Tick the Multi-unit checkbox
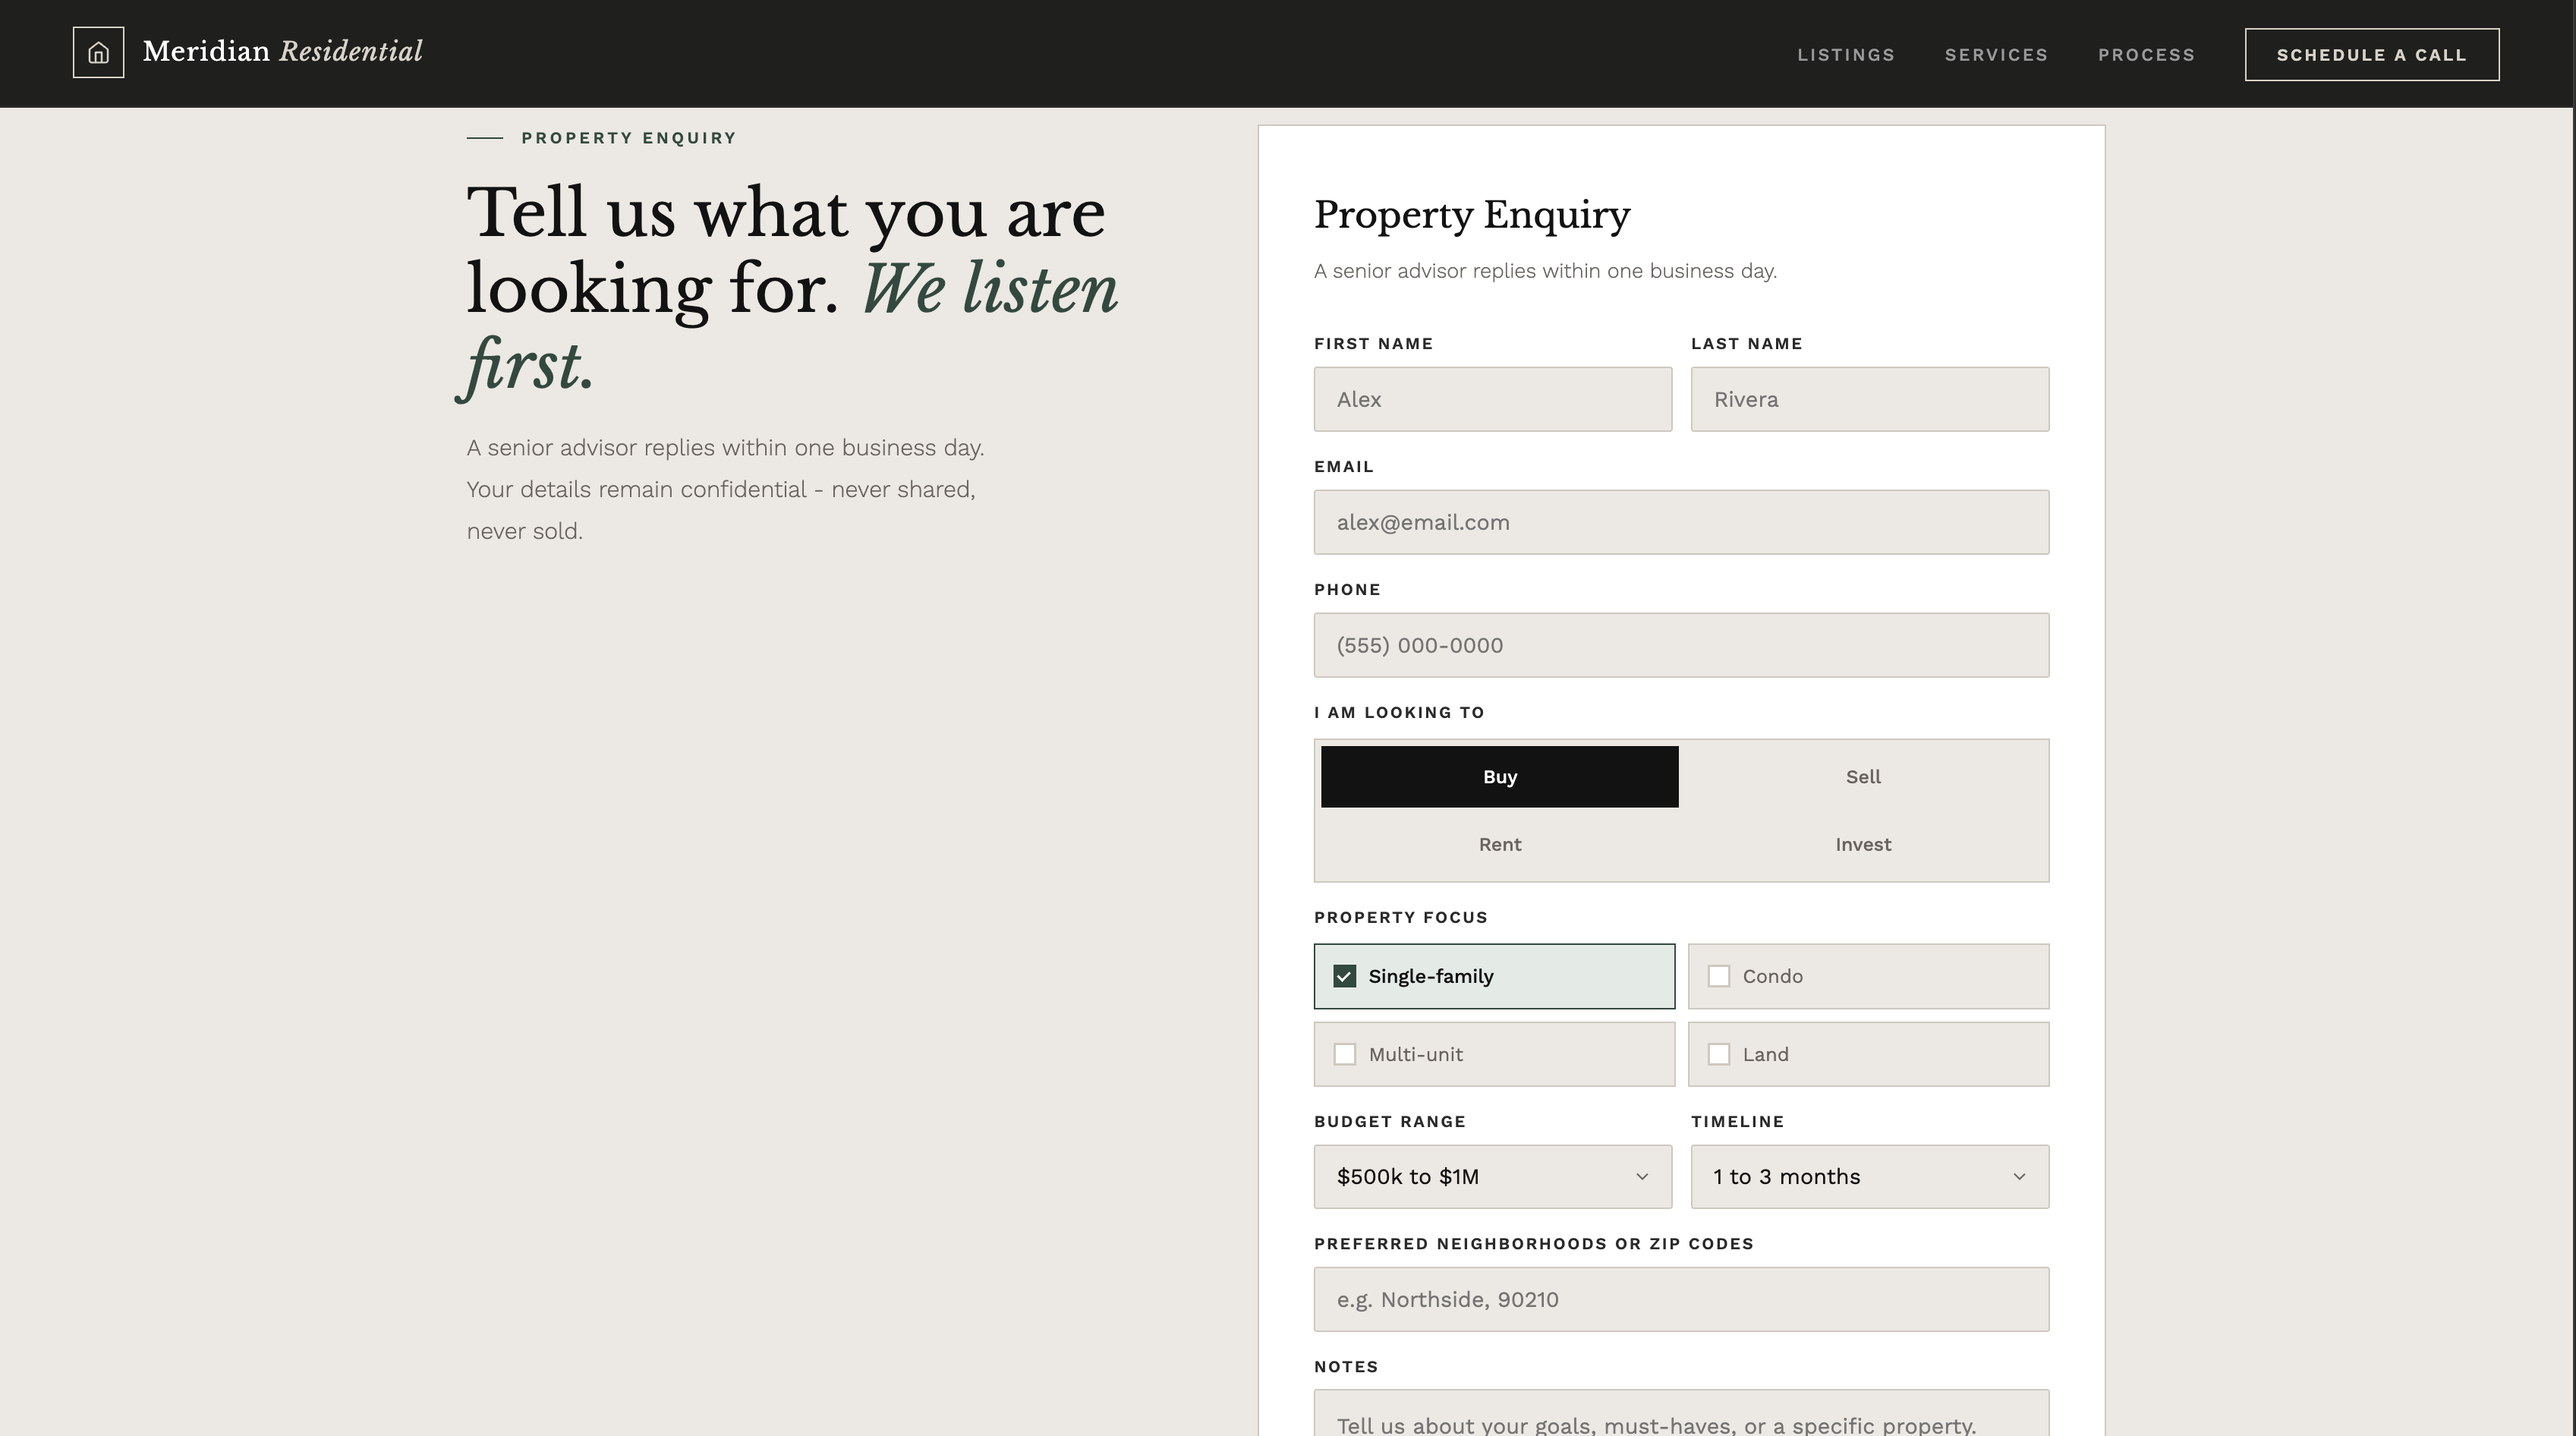Image resolution: width=2576 pixels, height=1436 pixels. tap(1344, 1054)
